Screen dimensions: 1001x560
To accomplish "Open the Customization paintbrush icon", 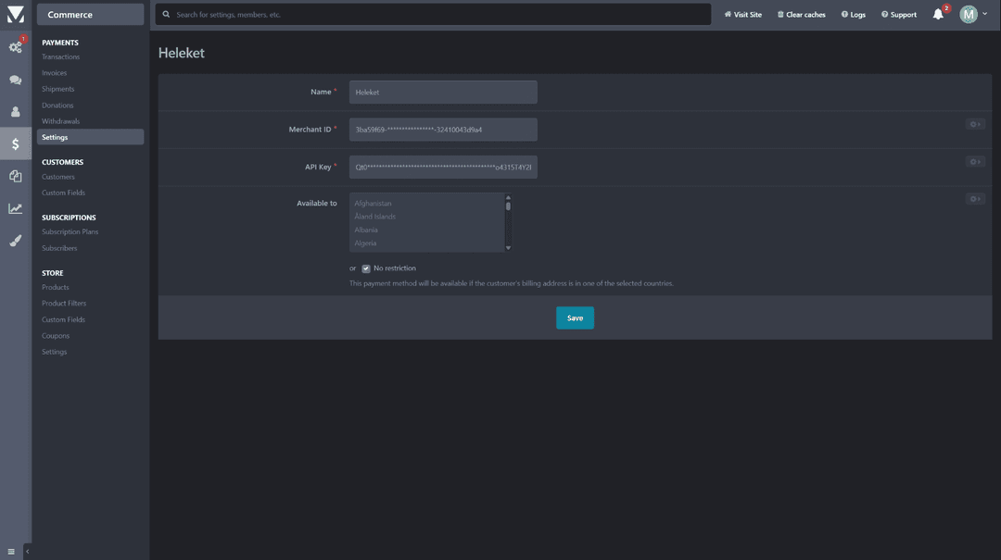I will (16, 241).
